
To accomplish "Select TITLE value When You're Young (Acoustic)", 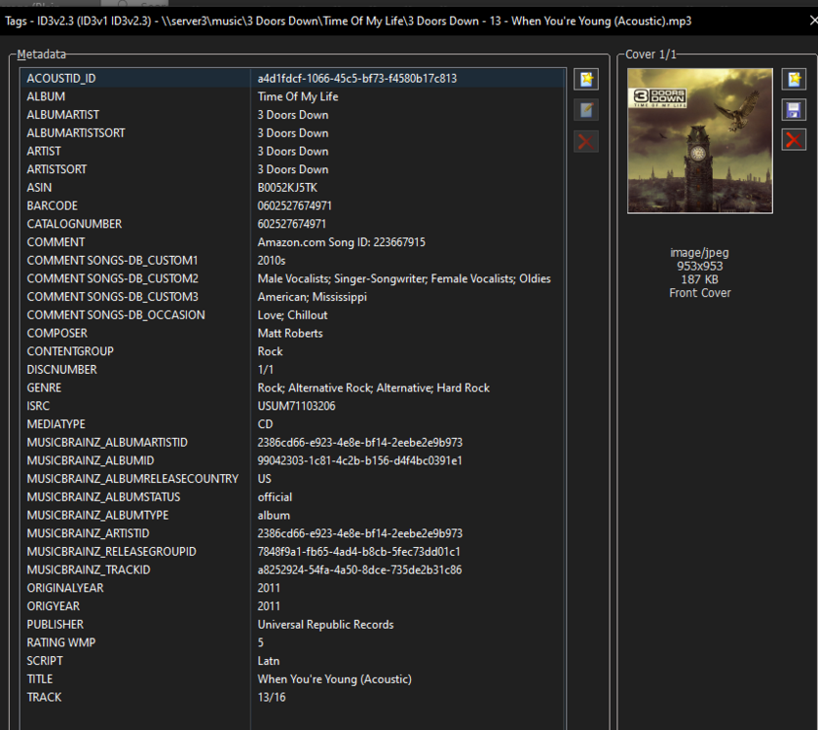I will 334,679.
